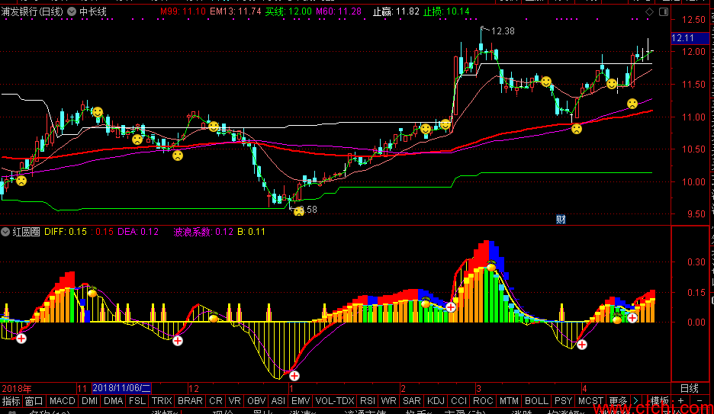Viewport: 714px width, 414px height.
Task: Select the WR indicator tab
Action: click(x=388, y=401)
